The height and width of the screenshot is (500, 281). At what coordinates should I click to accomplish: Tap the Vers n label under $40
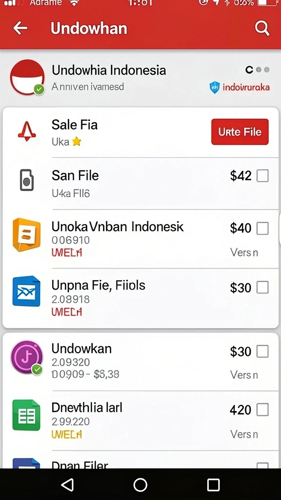(244, 252)
